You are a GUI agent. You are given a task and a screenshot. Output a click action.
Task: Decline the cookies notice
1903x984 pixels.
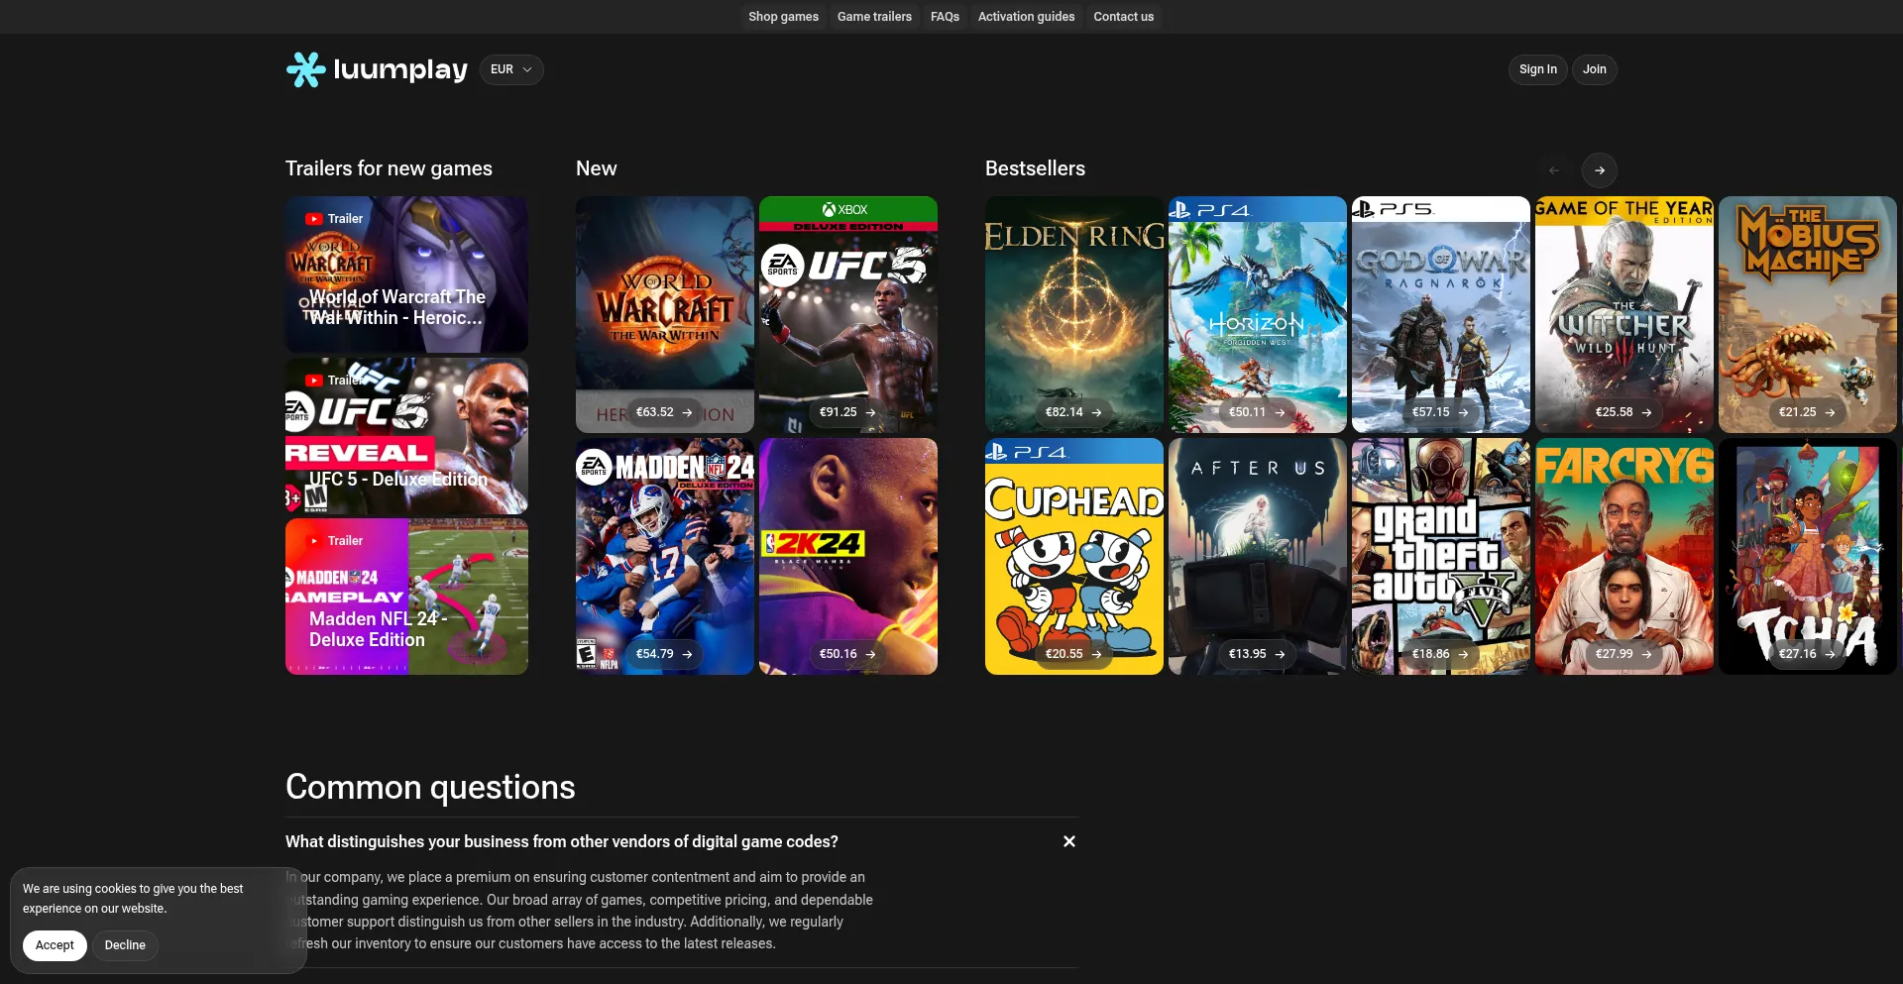125,945
